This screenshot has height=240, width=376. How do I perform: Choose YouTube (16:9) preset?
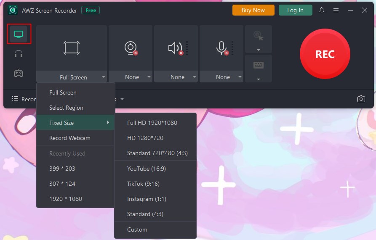(155, 169)
